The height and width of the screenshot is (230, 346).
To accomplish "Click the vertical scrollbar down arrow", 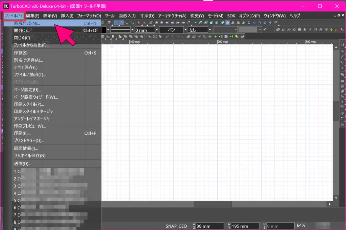I will 336,198.
